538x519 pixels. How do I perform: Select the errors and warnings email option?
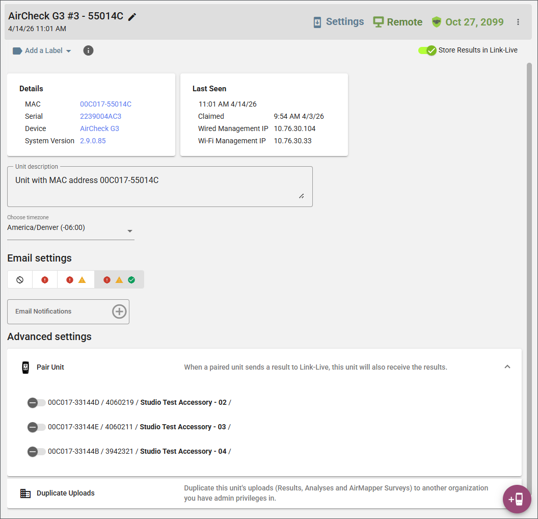(x=75, y=280)
